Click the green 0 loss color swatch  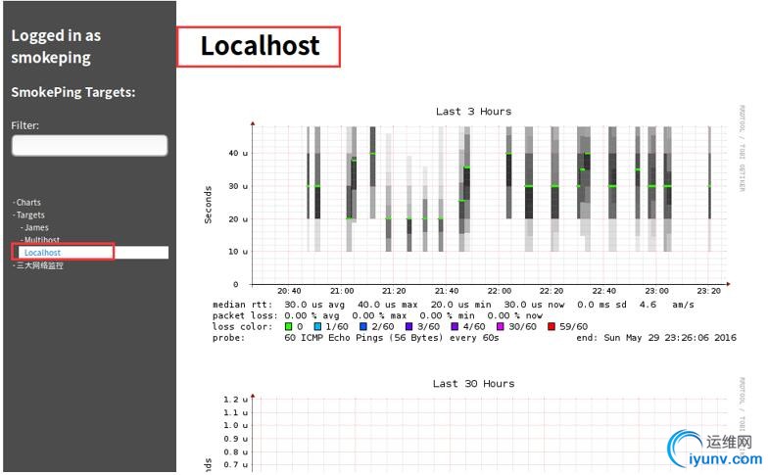(288, 327)
